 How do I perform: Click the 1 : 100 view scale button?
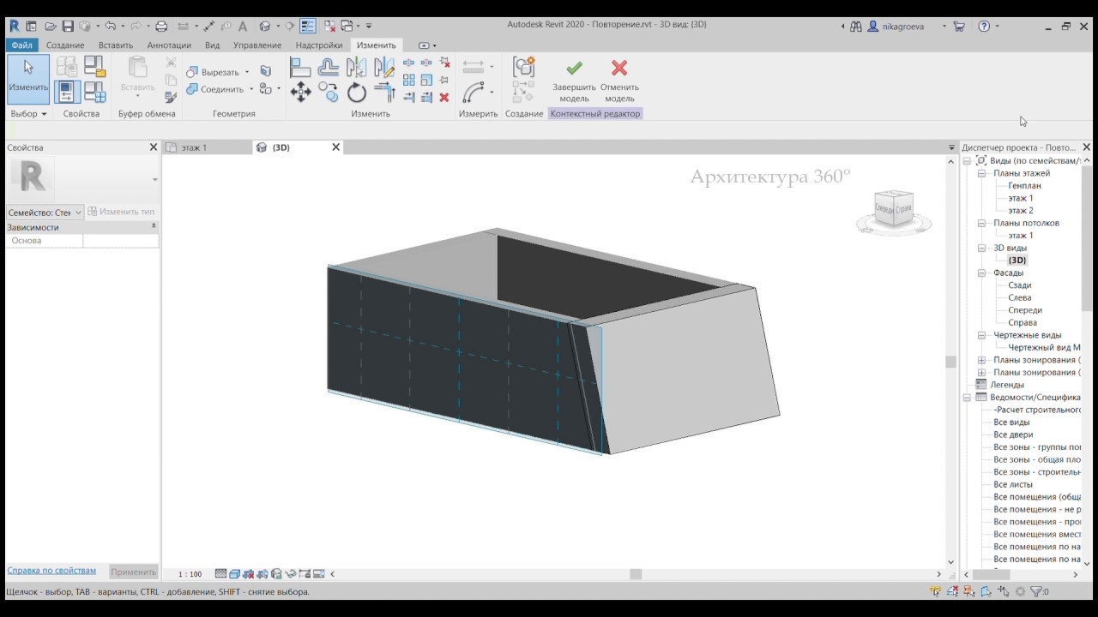click(190, 574)
